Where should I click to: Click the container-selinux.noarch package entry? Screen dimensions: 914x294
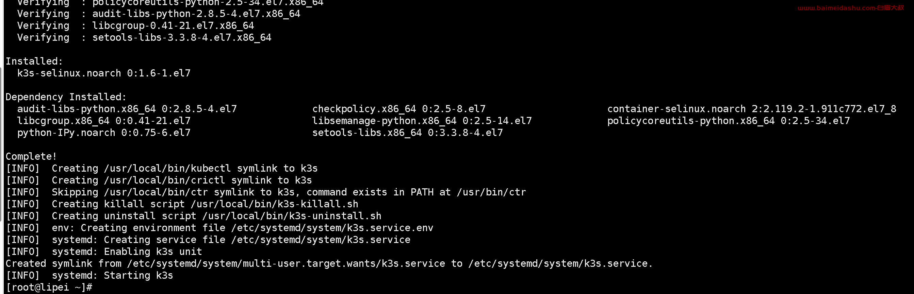tap(751, 109)
